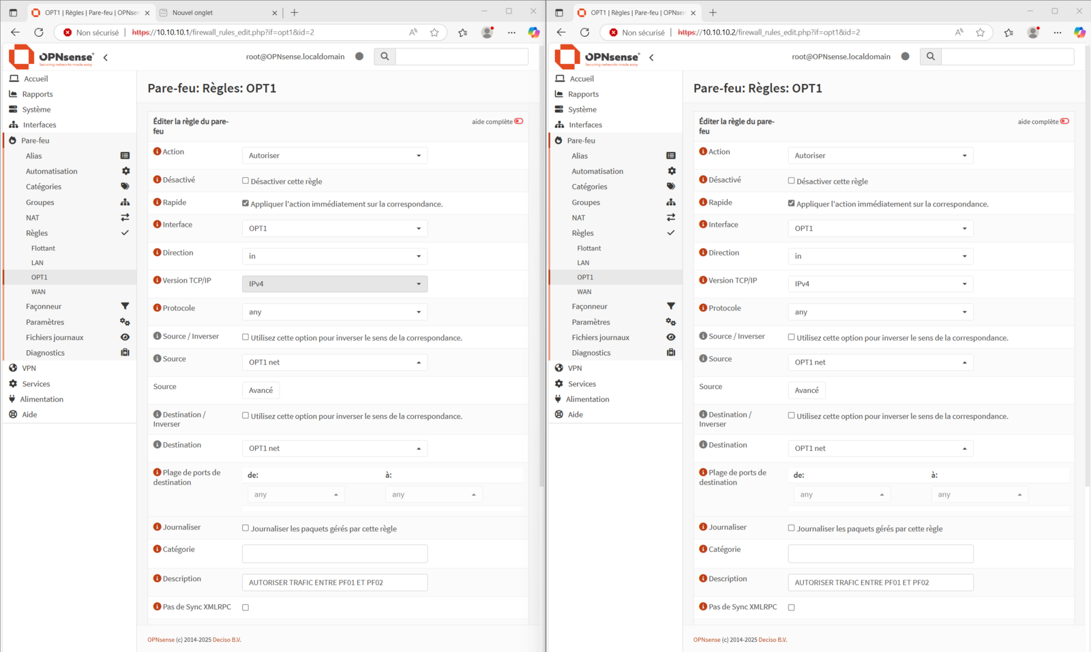Click Diagnostics medkit icon in right window sidebar
The height and width of the screenshot is (652, 1091).
[x=671, y=353]
